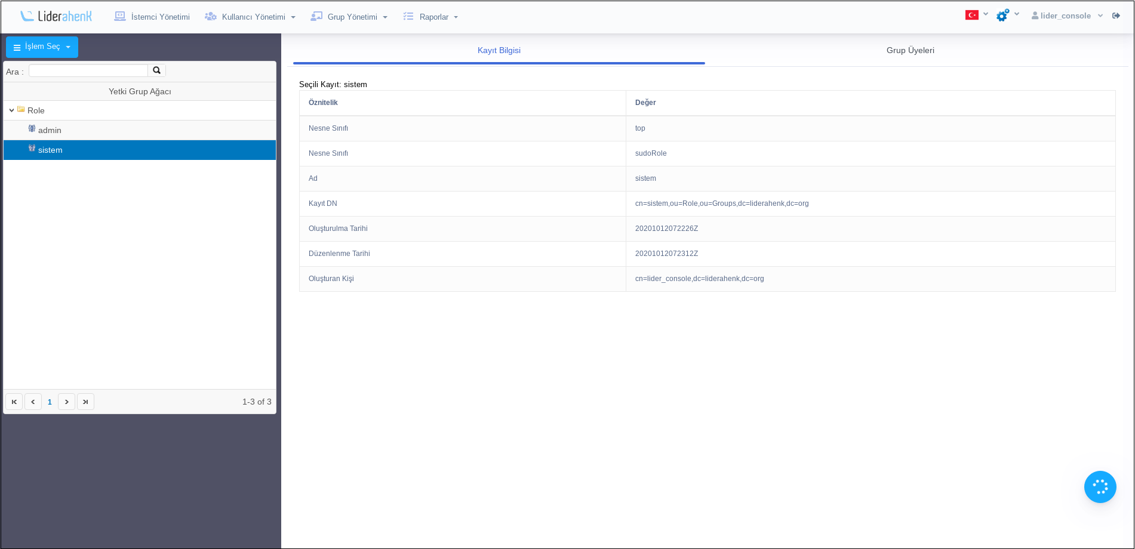Go to the first page of tree
Image resolution: width=1135 pixels, height=549 pixels.
click(x=14, y=402)
